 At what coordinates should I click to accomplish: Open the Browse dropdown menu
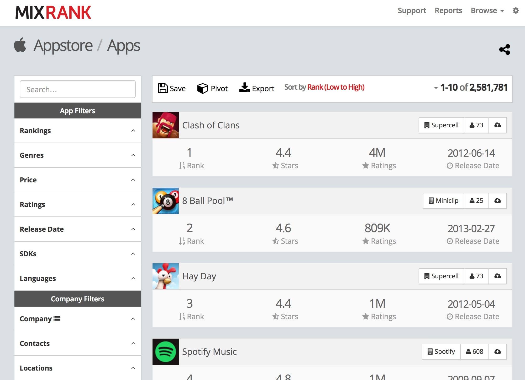click(x=487, y=10)
